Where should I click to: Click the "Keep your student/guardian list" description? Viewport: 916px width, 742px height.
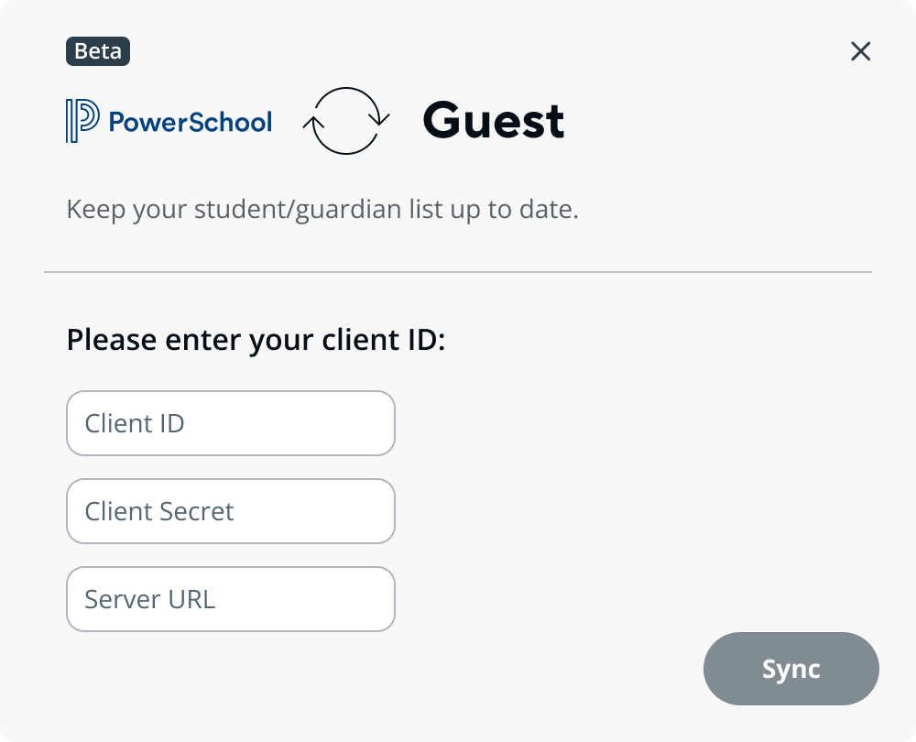322,210
